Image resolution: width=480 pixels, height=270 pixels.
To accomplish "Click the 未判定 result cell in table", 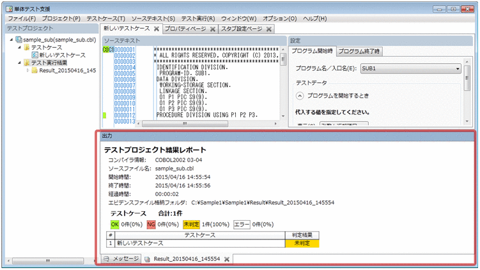I will (302, 243).
